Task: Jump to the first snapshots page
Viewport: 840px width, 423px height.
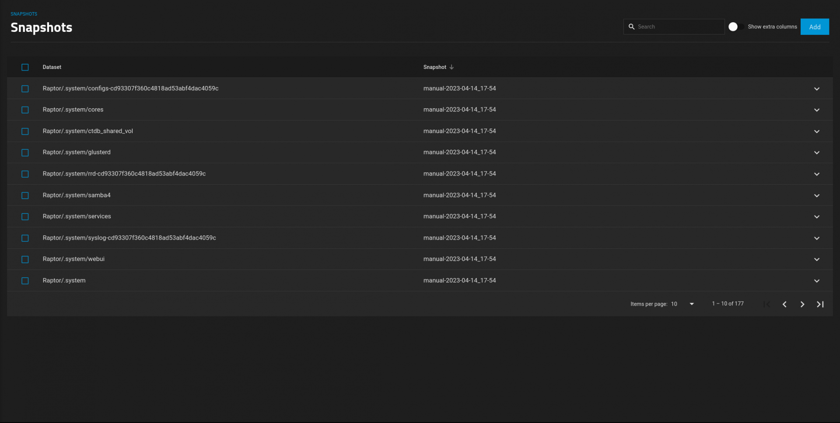Action: coord(766,304)
